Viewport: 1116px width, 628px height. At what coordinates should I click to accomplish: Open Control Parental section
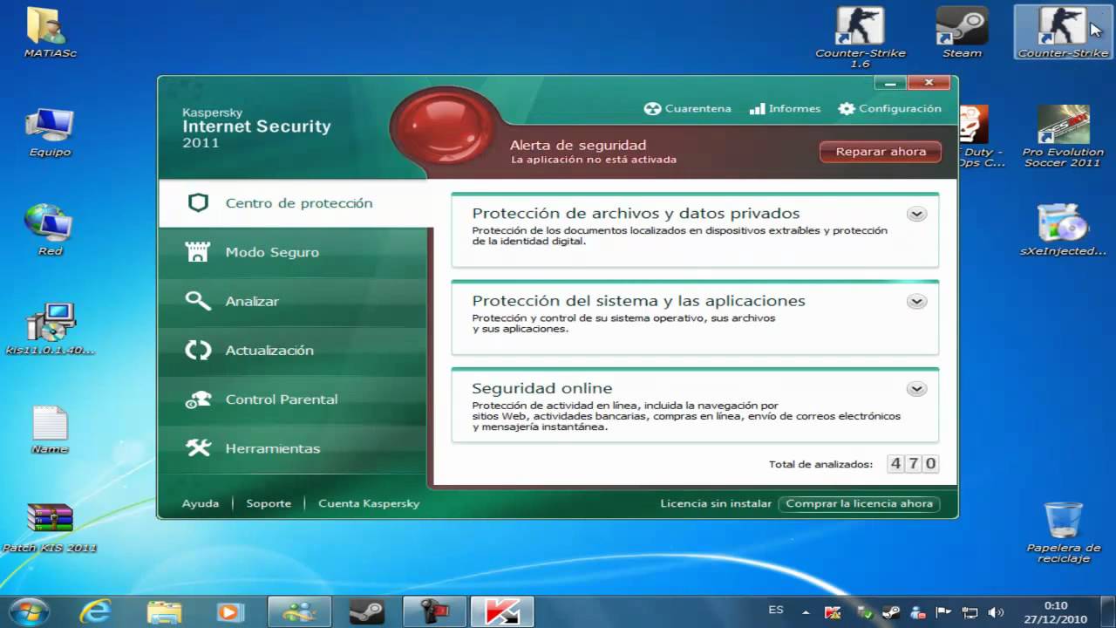pos(292,399)
